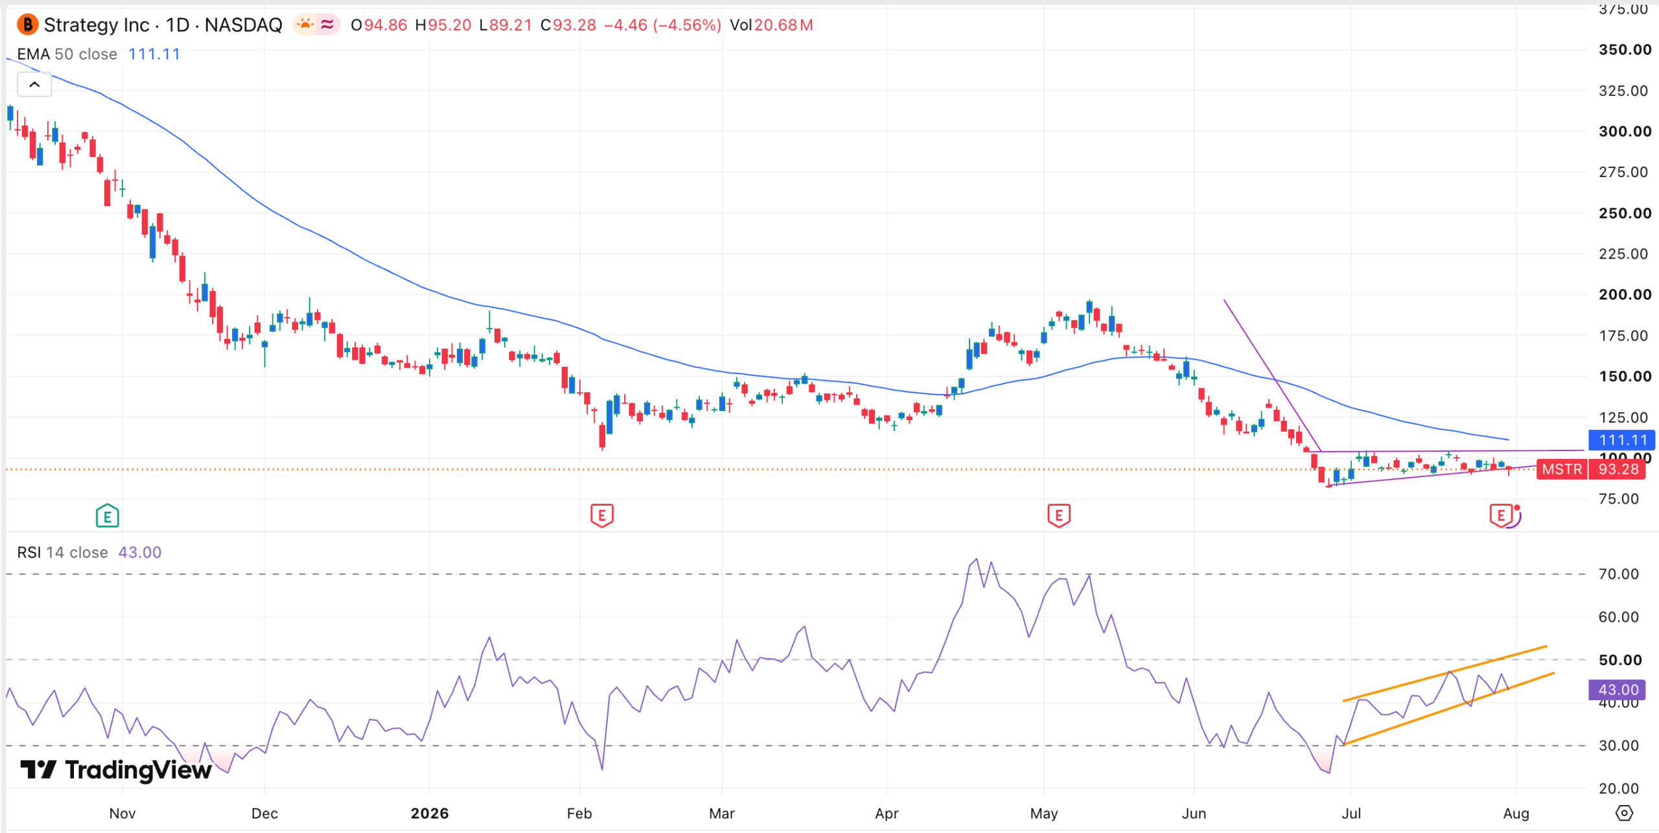Viewport: 1659px width, 833px height.
Task: Click the 350.00 level on price scale
Action: 1625,50
